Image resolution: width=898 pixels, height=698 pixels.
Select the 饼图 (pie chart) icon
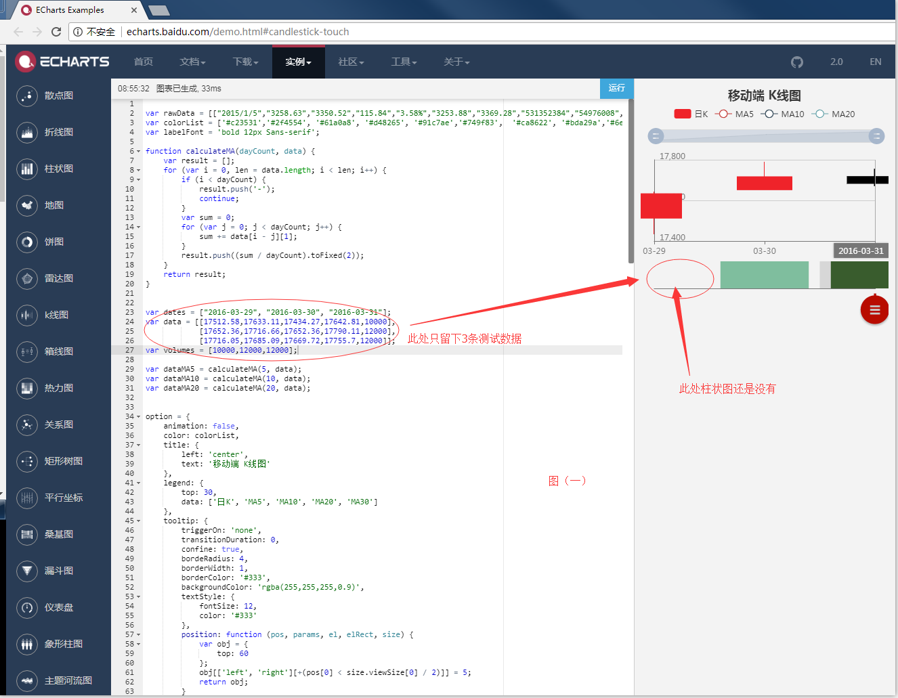click(26, 242)
